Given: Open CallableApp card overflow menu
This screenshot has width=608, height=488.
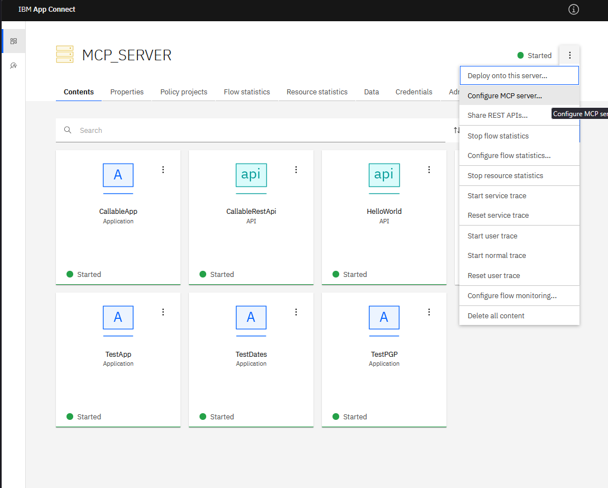Looking at the screenshot, I should coord(163,170).
